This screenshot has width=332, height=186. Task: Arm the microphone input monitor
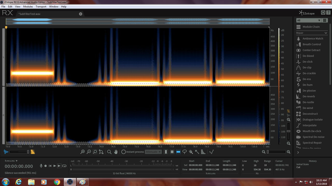41,166
